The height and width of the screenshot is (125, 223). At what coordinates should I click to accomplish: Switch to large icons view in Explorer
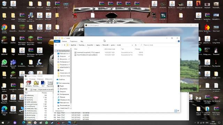click(178, 111)
